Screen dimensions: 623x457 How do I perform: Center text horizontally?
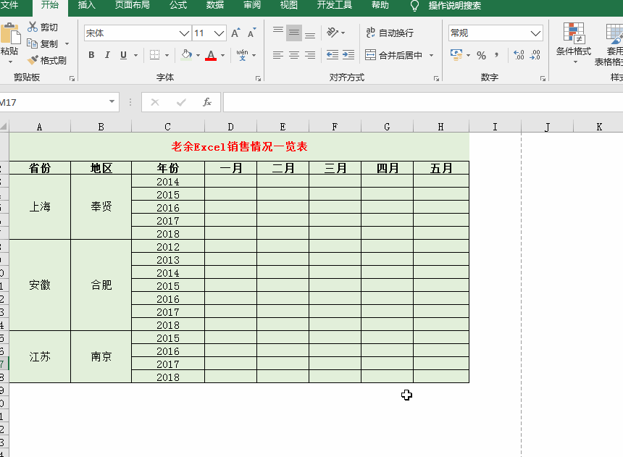(294, 55)
